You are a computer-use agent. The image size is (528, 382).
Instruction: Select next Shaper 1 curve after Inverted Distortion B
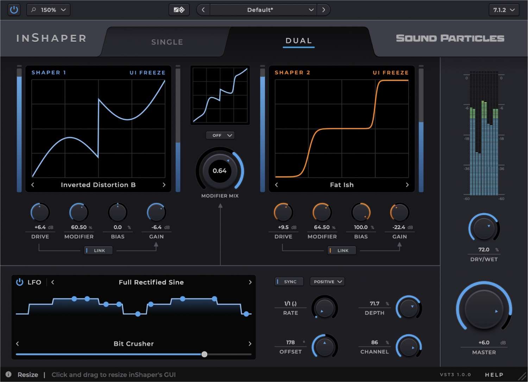164,185
